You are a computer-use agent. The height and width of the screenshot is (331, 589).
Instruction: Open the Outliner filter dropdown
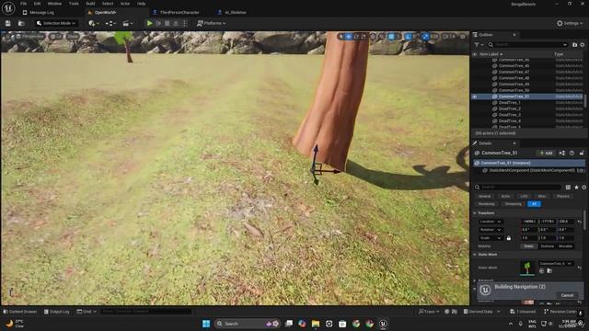pyautogui.click(x=479, y=45)
